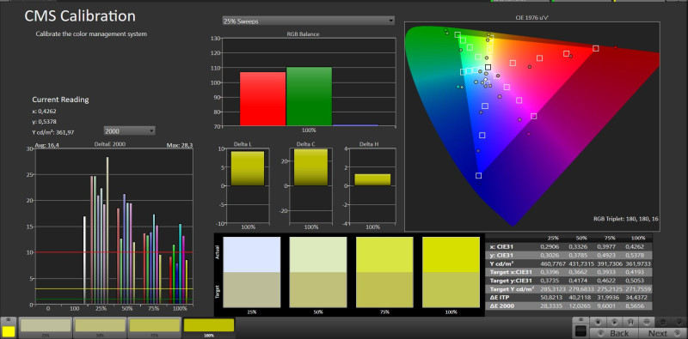The width and height of the screenshot is (688, 339).
Task: Click the 100% Actual/Target comparison swatch
Action: 451,272
